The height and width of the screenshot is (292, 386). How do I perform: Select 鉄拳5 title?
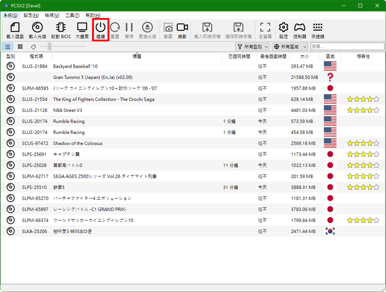59,187
